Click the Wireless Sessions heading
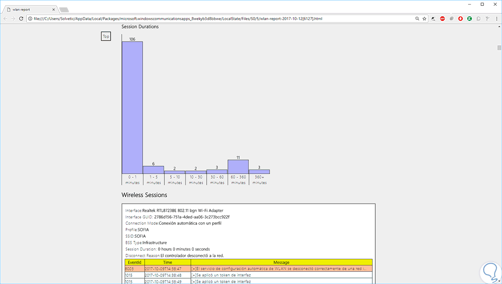This screenshot has width=502, height=284. coord(144,195)
